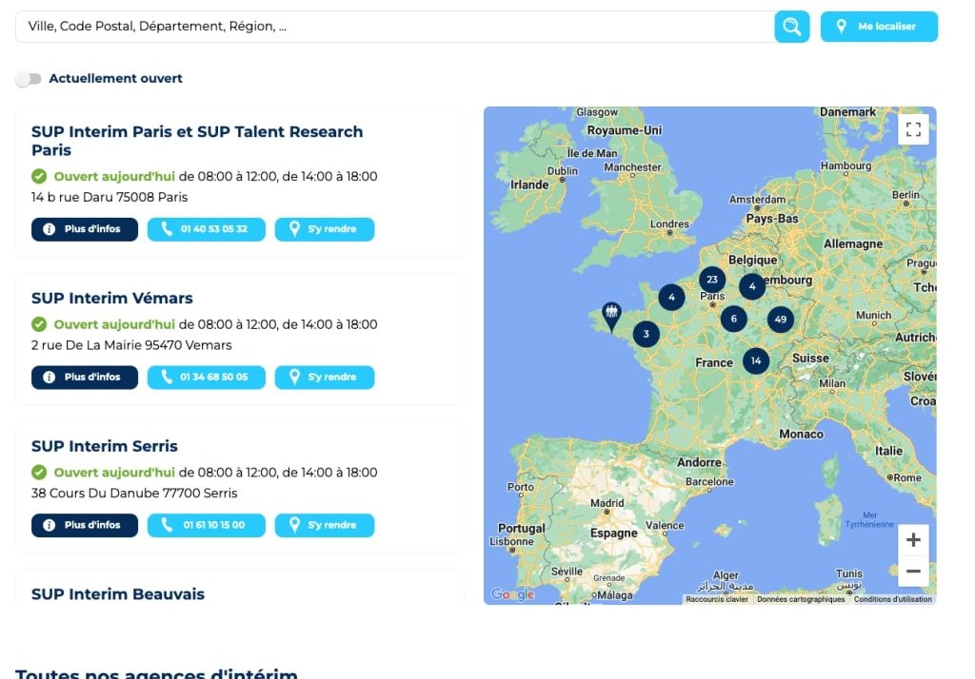This screenshot has height=679, width=975.
Task: Open Conditions d'utilisation map link
Action: coord(893,599)
